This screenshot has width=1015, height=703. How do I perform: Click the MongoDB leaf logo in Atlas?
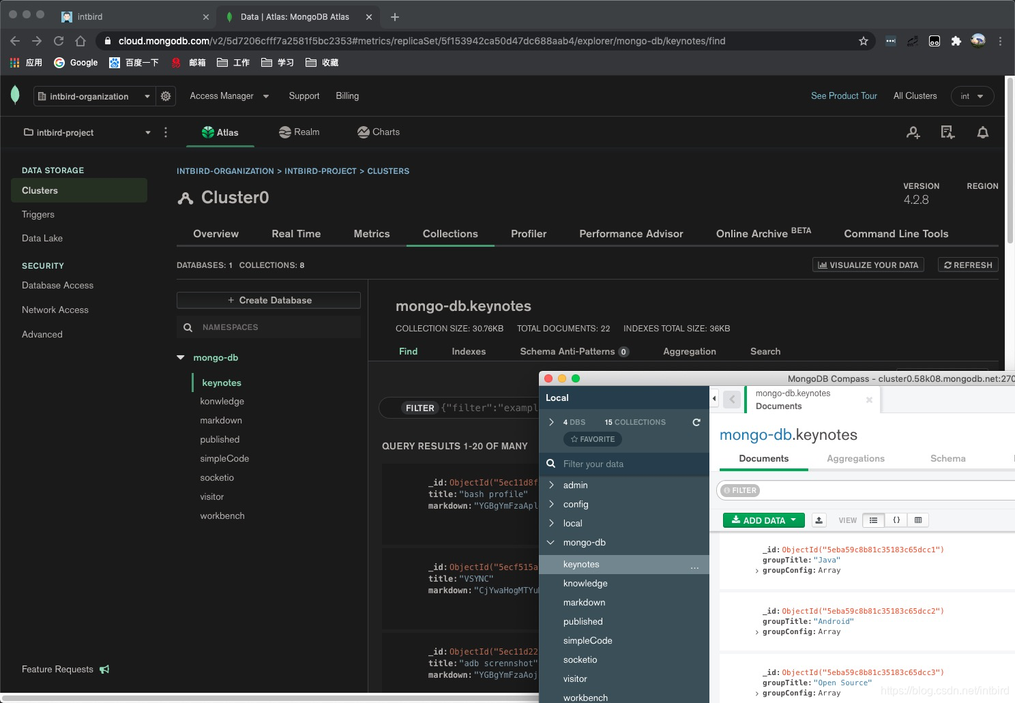point(15,95)
